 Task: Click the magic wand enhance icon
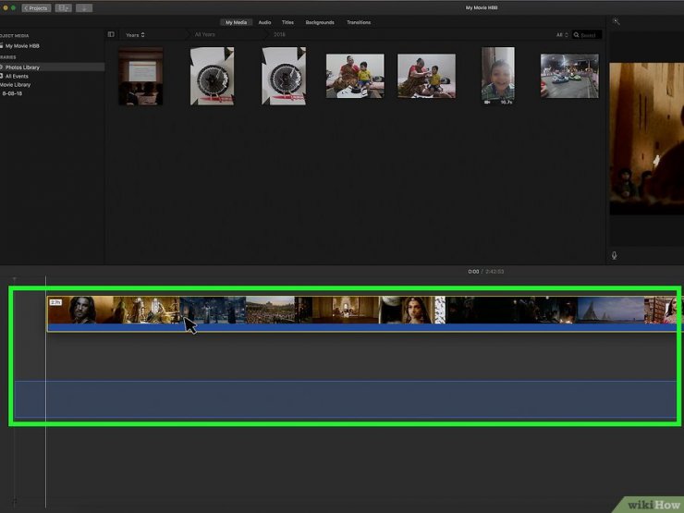(616, 21)
